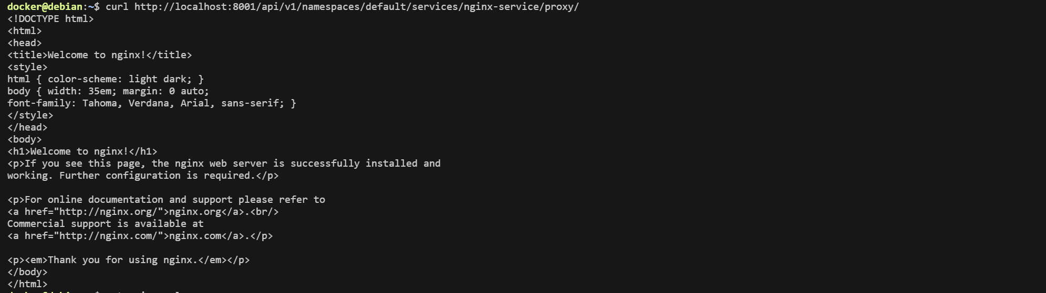Click the body width: 35em line

point(108,91)
